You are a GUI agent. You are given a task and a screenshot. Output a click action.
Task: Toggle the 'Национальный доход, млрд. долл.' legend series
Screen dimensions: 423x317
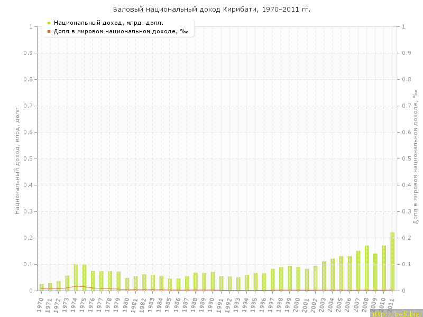coord(108,23)
